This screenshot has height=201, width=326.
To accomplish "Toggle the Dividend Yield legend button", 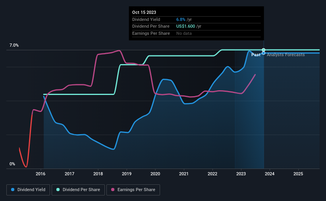I will [28, 190].
